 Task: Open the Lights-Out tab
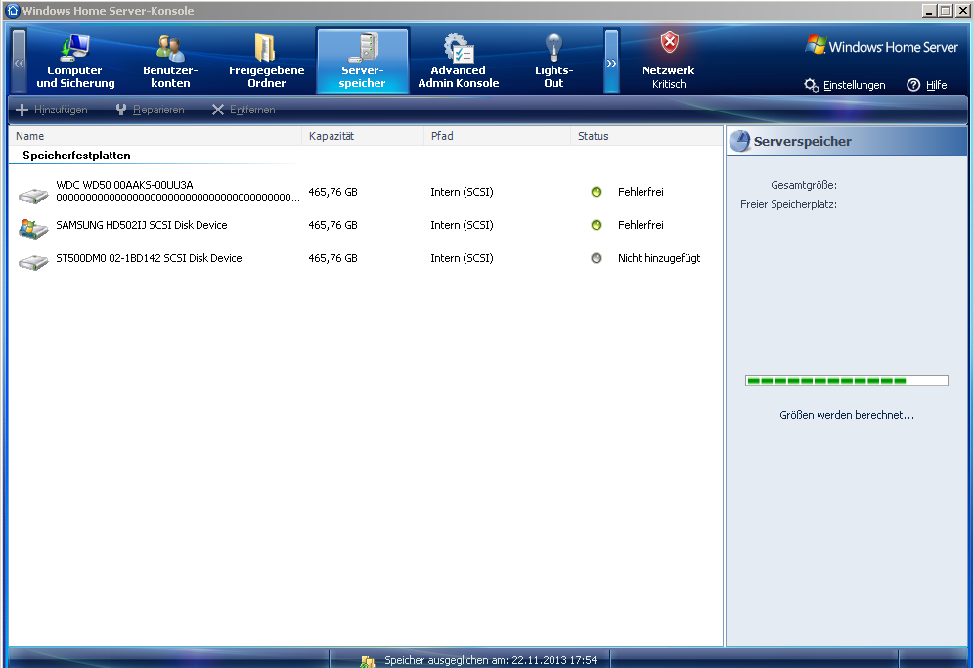pos(553,61)
